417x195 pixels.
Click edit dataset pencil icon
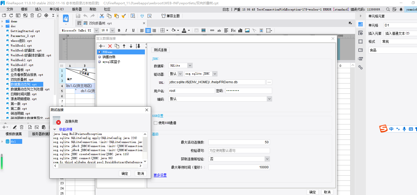pos(15,127)
